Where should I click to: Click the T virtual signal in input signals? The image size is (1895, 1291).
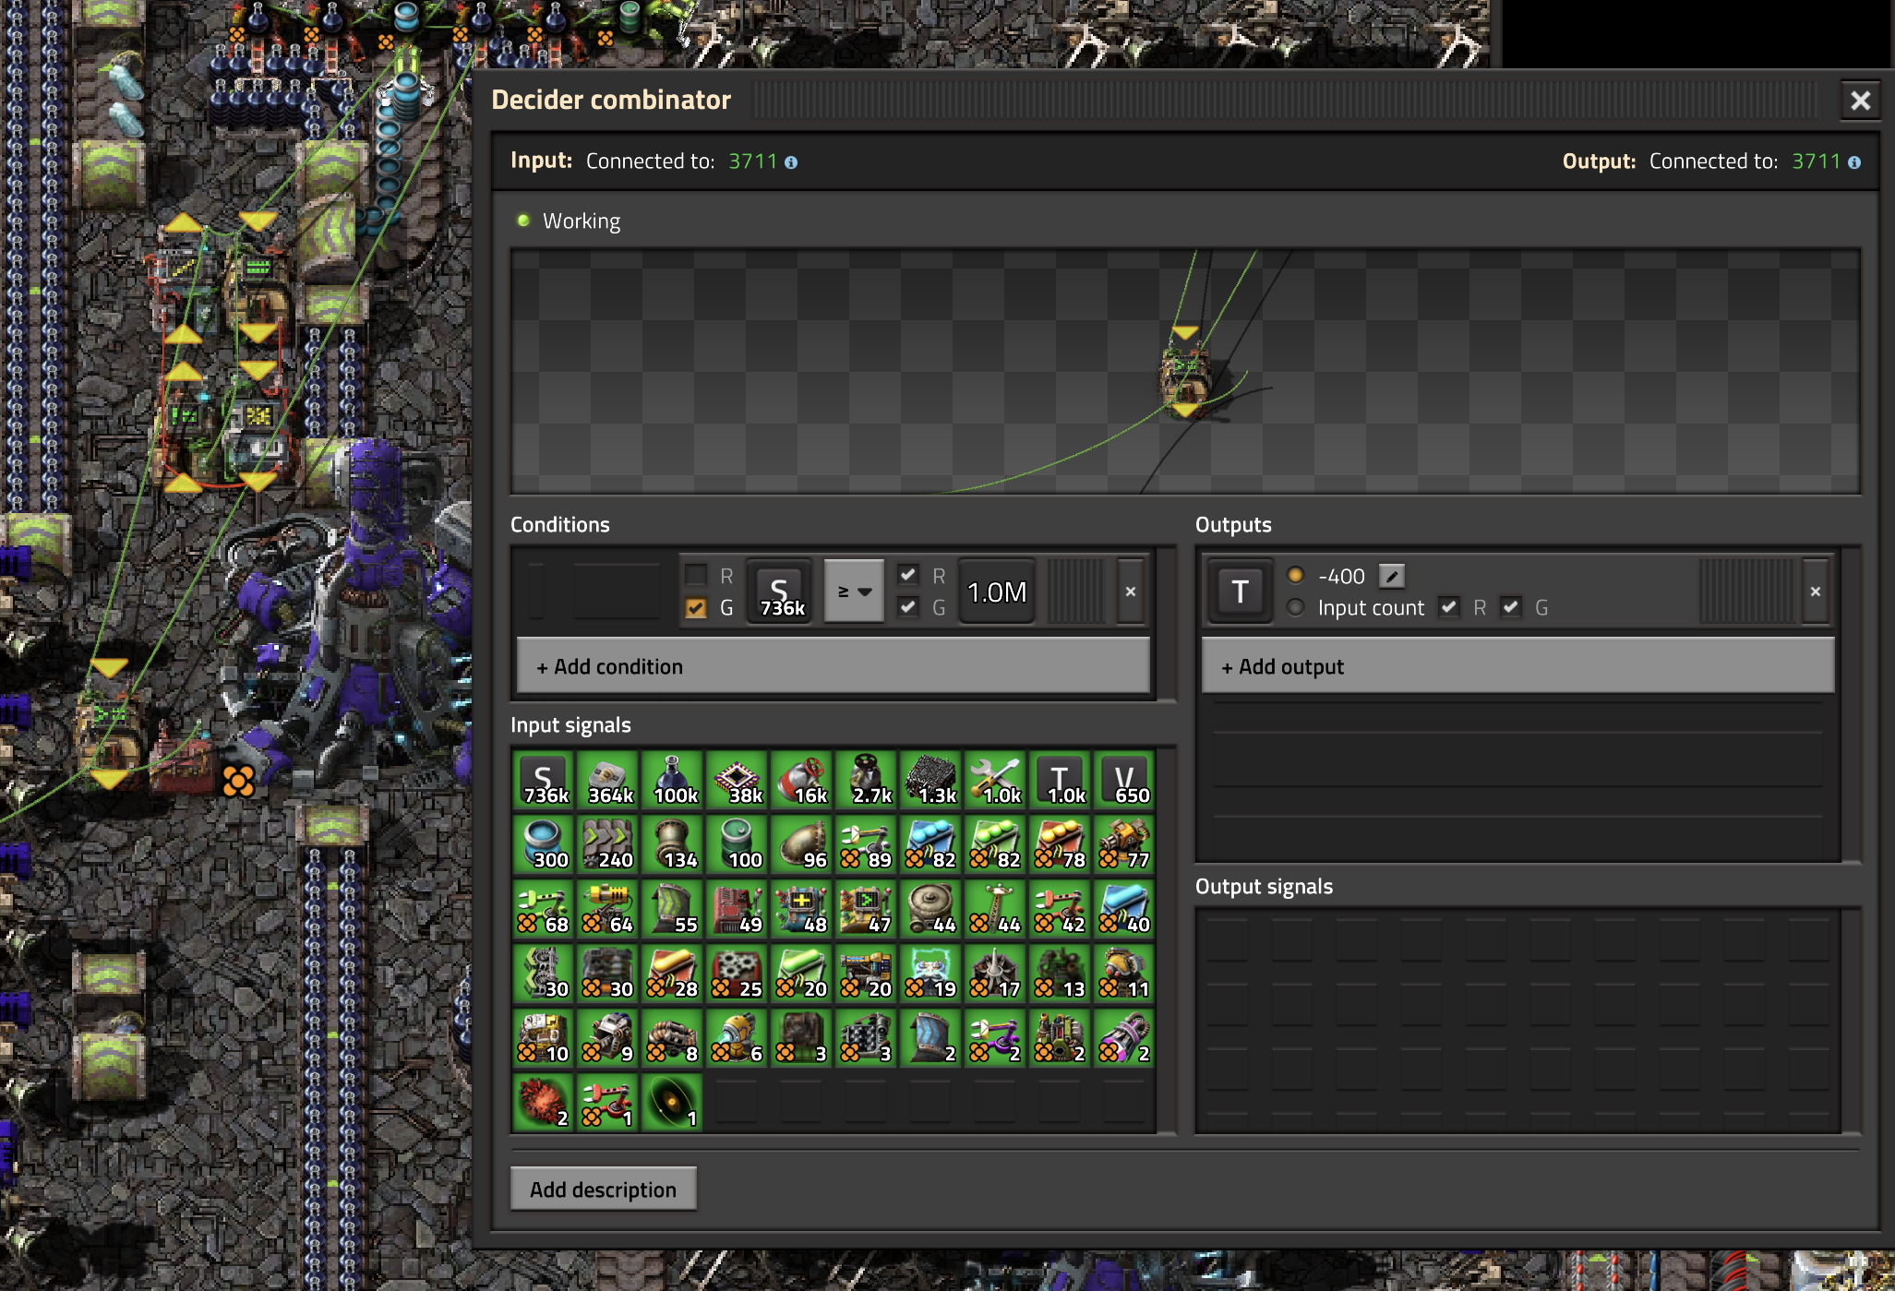pyautogui.click(x=1061, y=780)
